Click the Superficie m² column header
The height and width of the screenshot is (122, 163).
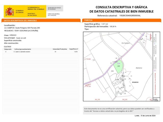tap(73, 49)
